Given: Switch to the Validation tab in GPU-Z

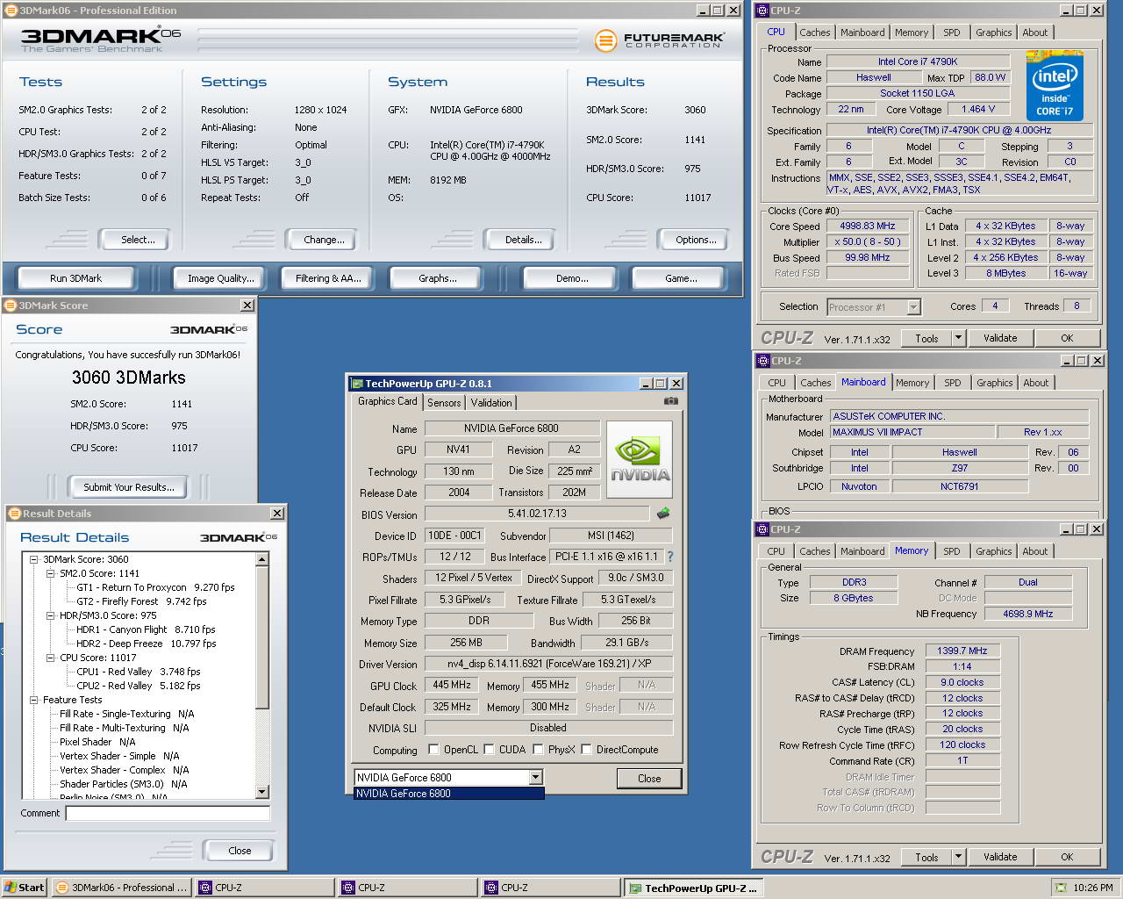Looking at the screenshot, I should pyautogui.click(x=491, y=403).
